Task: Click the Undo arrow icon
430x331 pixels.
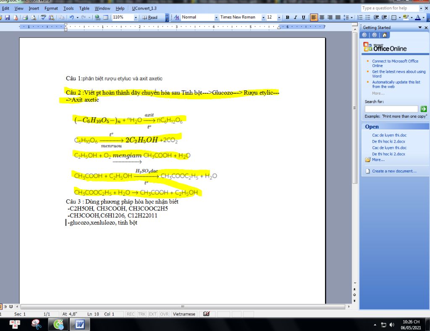Action: 71,18
